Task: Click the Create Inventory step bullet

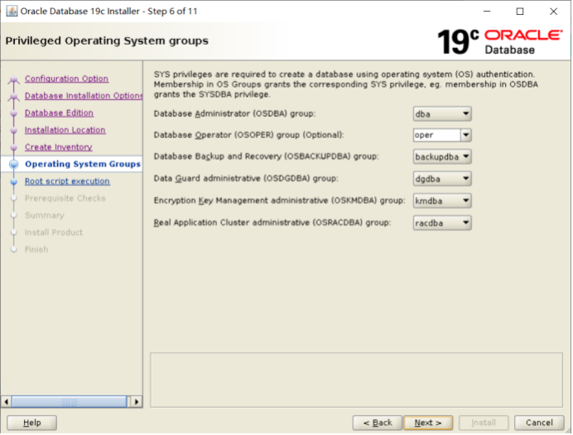Action: click(14, 147)
